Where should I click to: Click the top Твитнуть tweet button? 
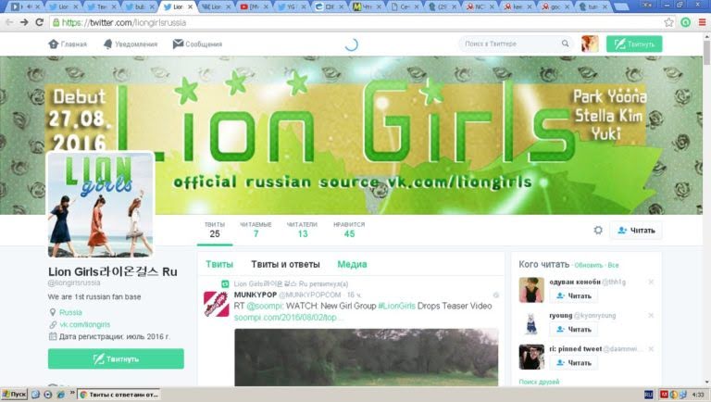pyautogui.click(x=634, y=44)
